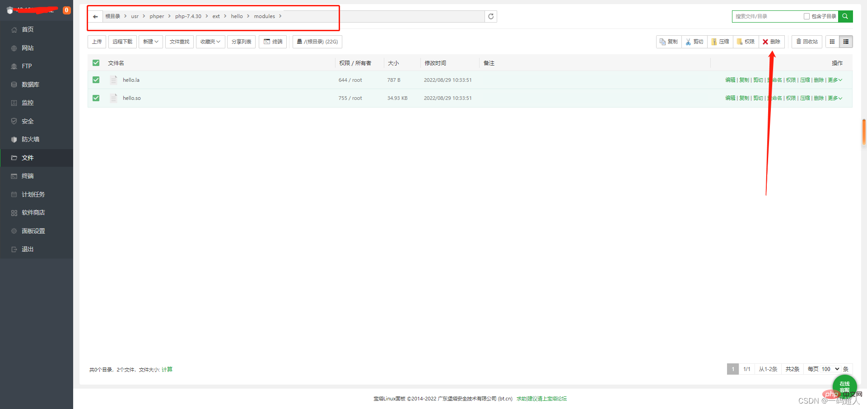Open the toolbar 终端 terminal button
867x409 pixels.
pos(273,42)
